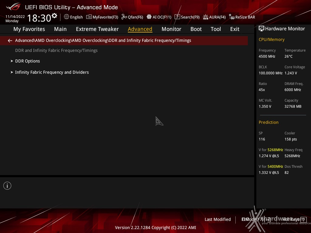The width and height of the screenshot is (311, 233).
Task: Click the MyFavorite list icon
Action: click(x=89, y=17)
